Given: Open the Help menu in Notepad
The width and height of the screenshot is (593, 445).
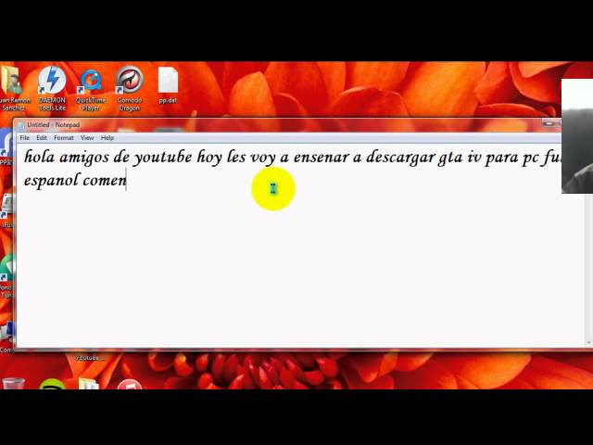Looking at the screenshot, I should pyautogui.click(x=107, y=138).
